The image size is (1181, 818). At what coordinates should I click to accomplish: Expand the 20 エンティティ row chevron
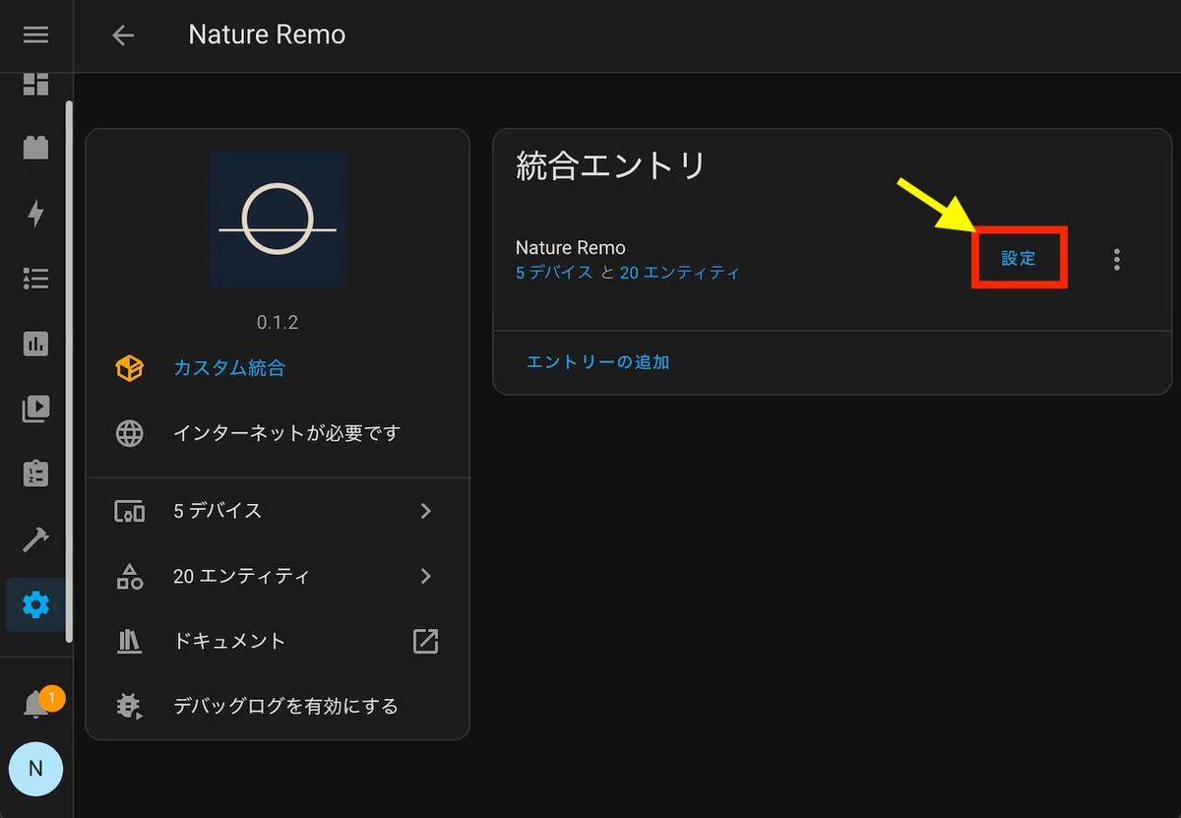pyautogui.click(x=426, y=576)
